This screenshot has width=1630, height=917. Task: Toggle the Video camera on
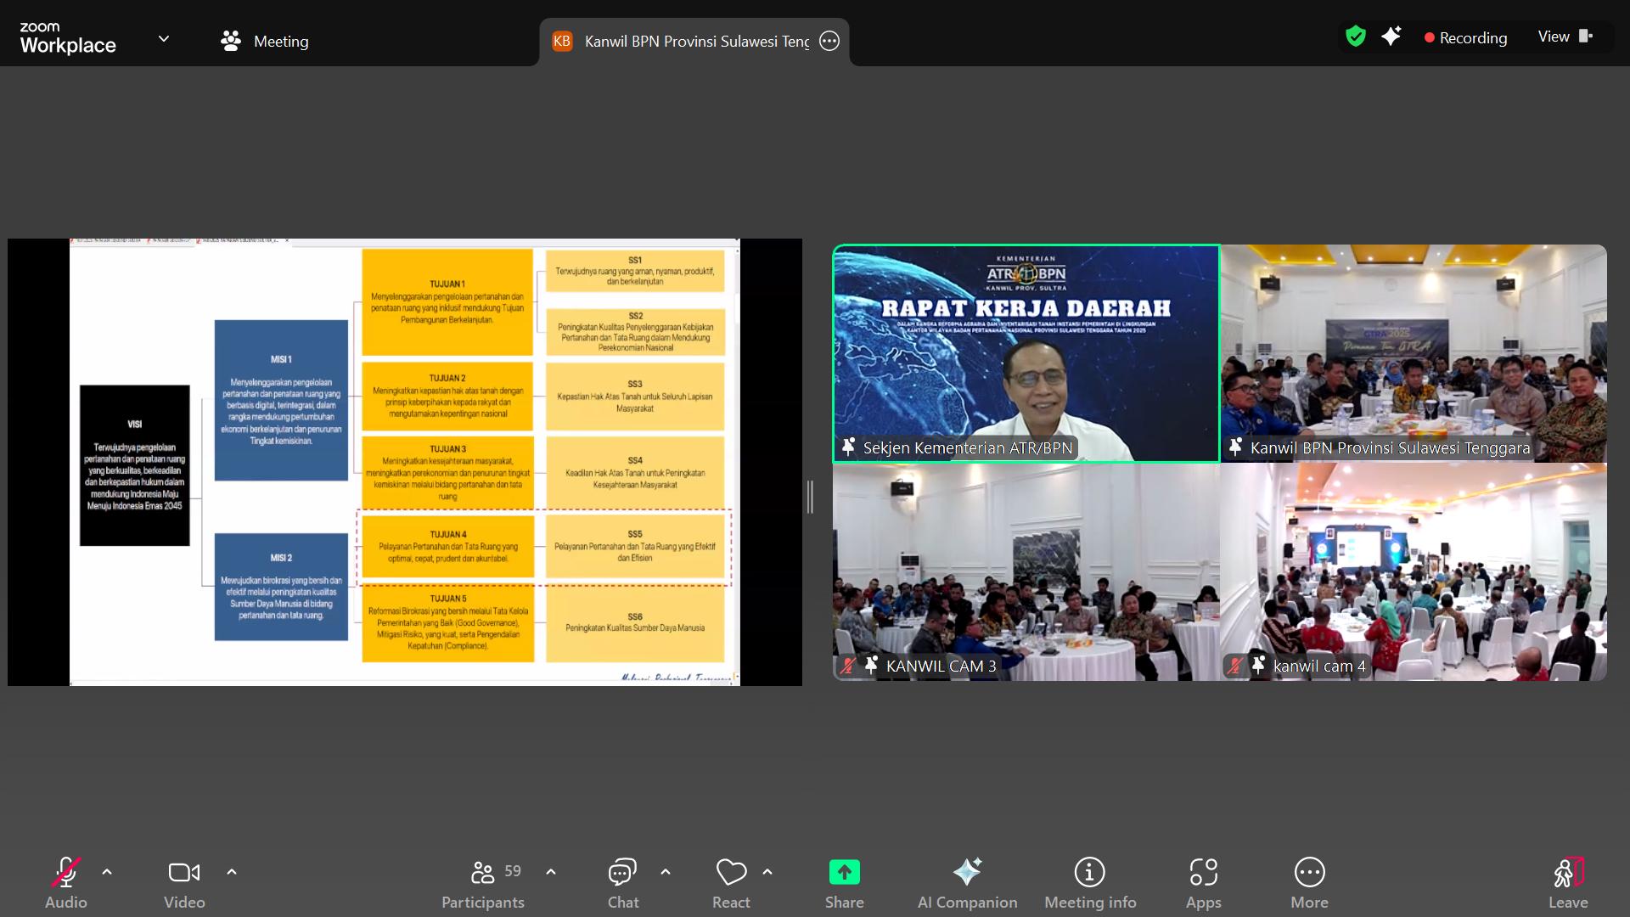(184, 872)
